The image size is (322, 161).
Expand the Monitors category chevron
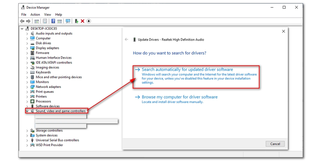pyautogui.click(x=27, y=82)
